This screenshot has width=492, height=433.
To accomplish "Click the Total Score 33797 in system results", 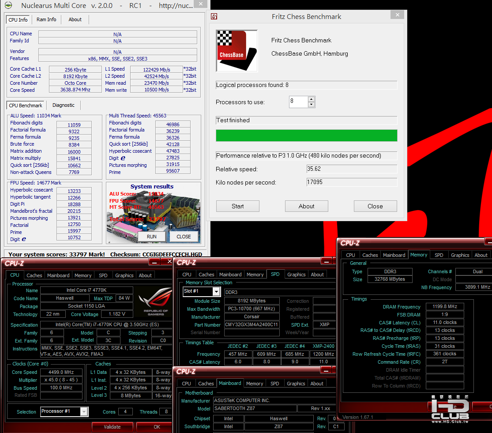I will click(137, 219).
